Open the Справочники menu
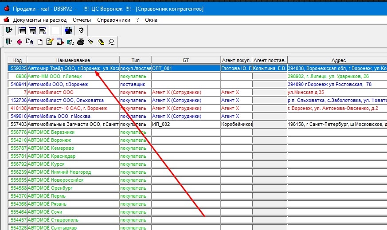 pos(113,20)
